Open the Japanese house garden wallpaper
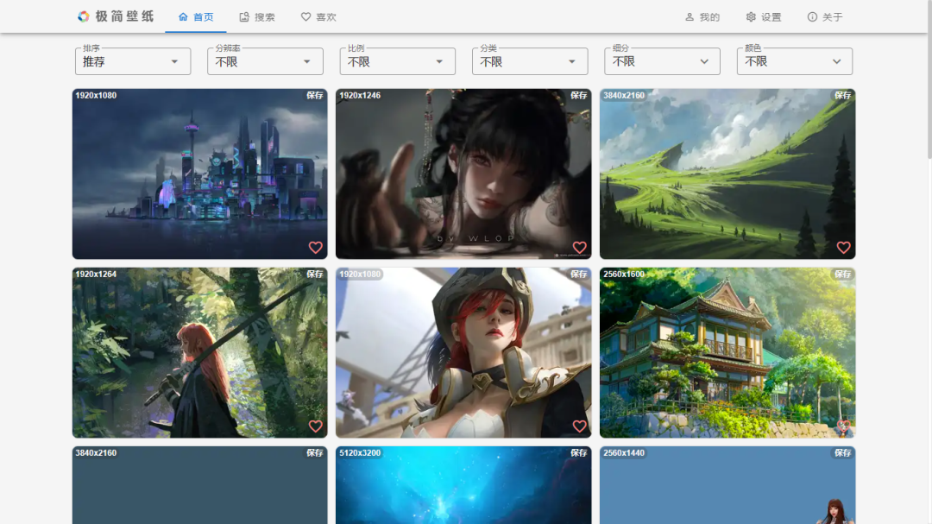The height and width of the screenshot is (524, 932). (727, 353)
